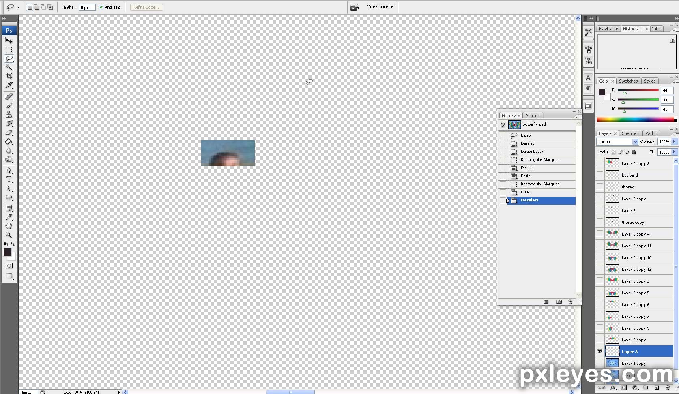The width and height of the screenshot is (679, 394).
Task: Select the Zoom tool
Action: click(9, 235)
